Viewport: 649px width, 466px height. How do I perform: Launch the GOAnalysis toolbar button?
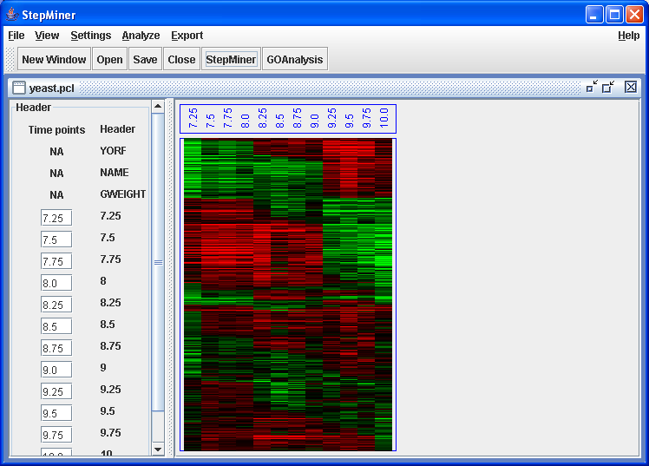[x=295, y=59]
